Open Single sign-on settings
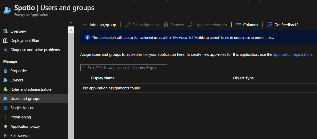 click(22, 108)
